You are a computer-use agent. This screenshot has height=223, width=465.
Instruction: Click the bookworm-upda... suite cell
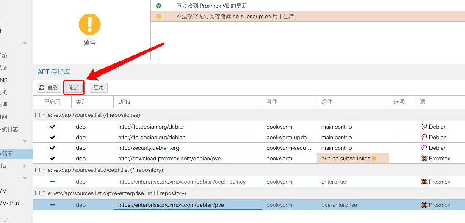click(x=289, y=138)
